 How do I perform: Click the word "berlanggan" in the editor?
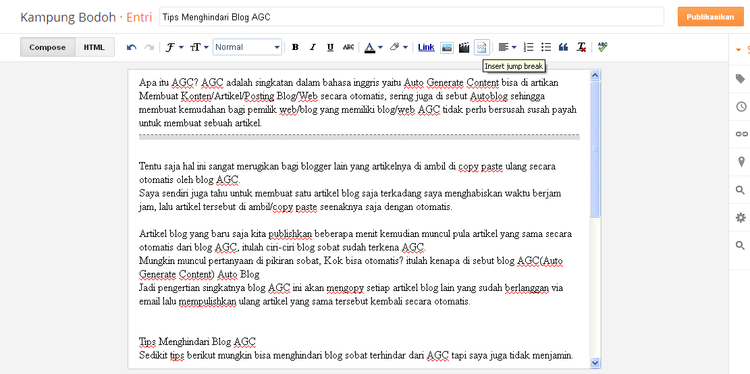[x=527, y=288]
